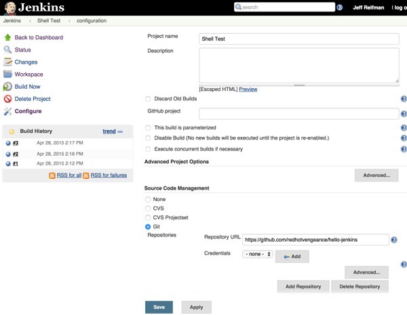Viewport: 407px width, 315px height.
Task: Open the Status side menu link
Action: click(x=23, y=49)
